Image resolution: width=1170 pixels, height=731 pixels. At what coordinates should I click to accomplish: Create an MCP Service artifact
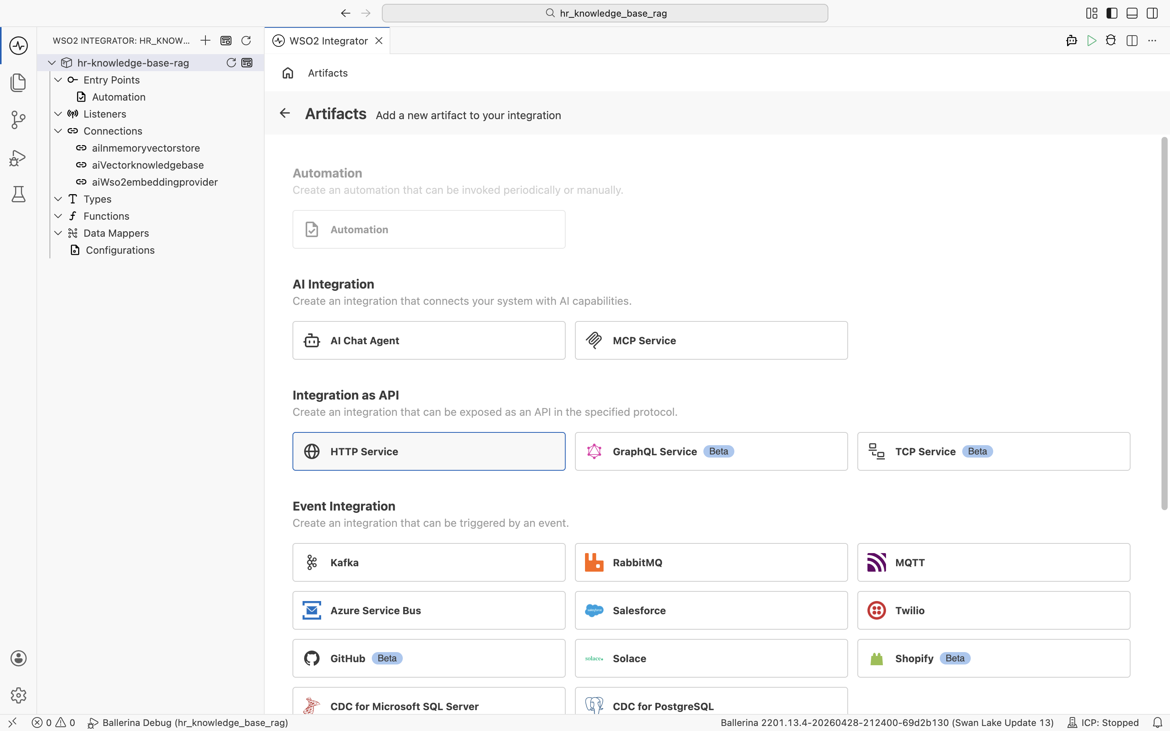tap(711, 340)
